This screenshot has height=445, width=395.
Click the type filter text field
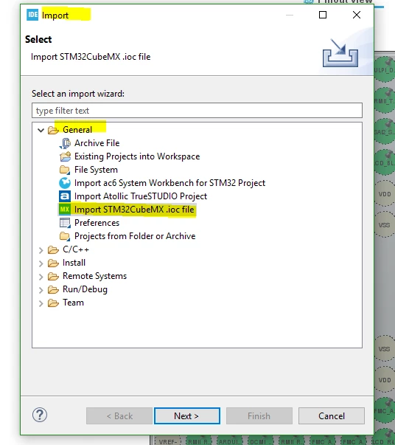pyautogui.click(x=197, y=111)
